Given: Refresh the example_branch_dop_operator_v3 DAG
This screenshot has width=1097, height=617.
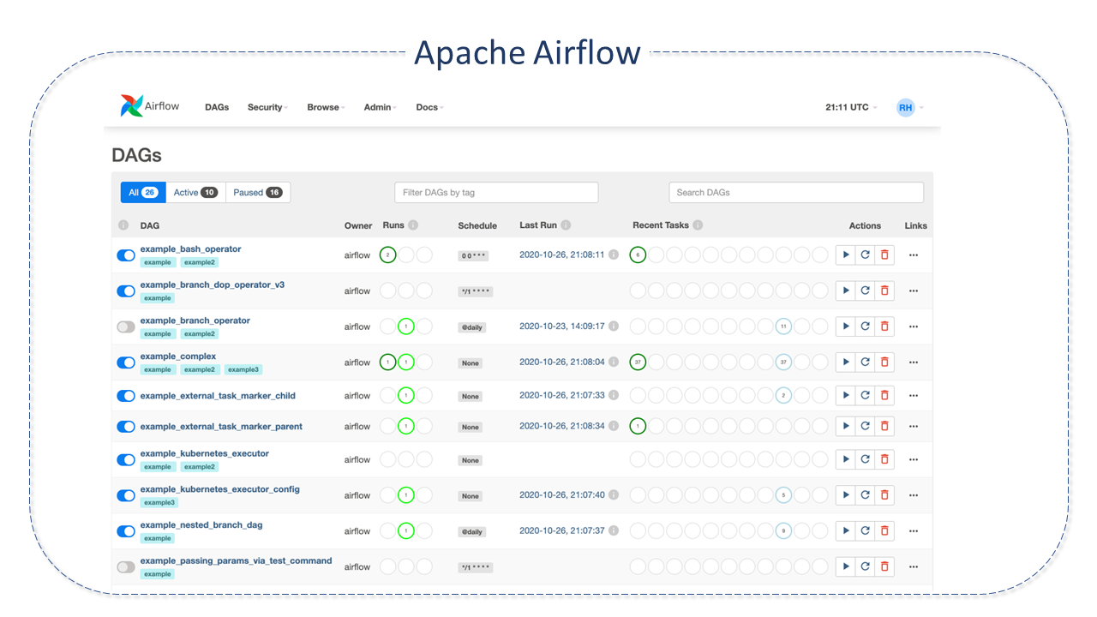Looking at the screenshot, I should pos(866,291).
